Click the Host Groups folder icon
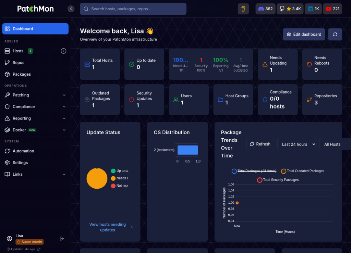The height and width of the screenshot is (253, 351). (220, 100)
